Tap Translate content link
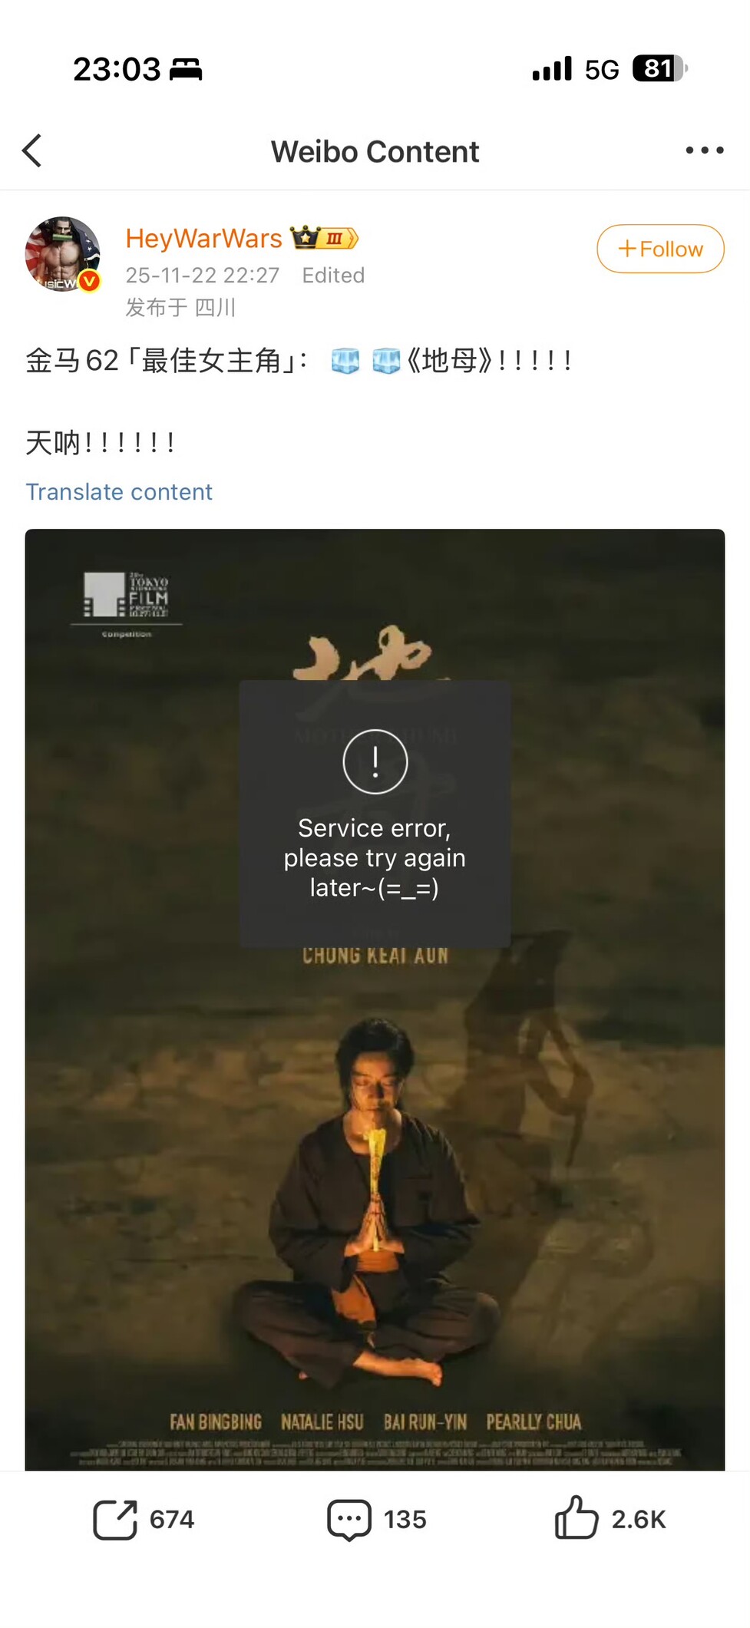 point(119,492)
